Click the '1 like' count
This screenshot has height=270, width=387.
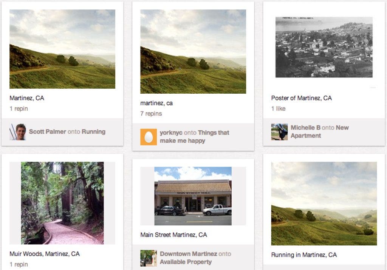click(x=279, y=108)
